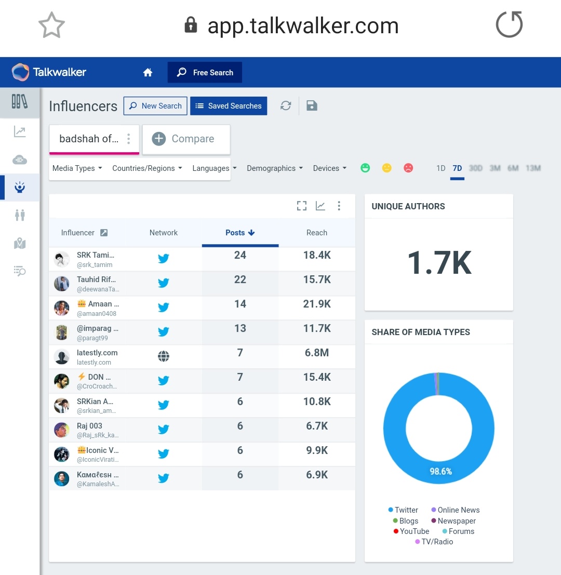Select the 30D time range
561x575 pixels.
476,168
